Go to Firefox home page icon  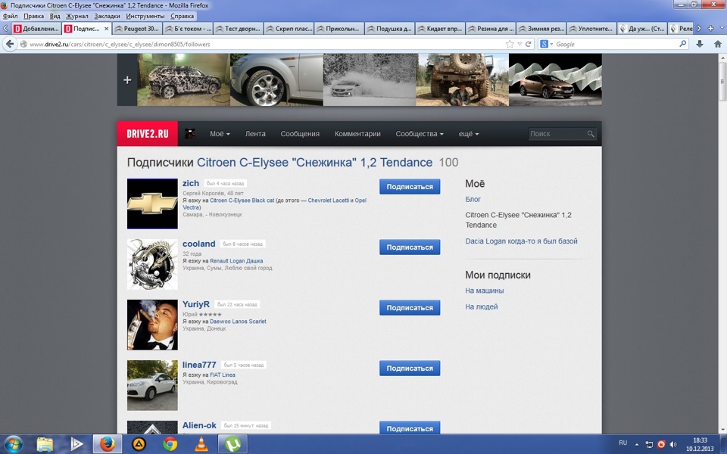(718, 44)
